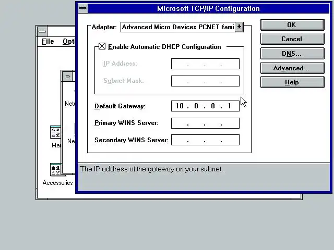Click the Help button

pos(292,82)
